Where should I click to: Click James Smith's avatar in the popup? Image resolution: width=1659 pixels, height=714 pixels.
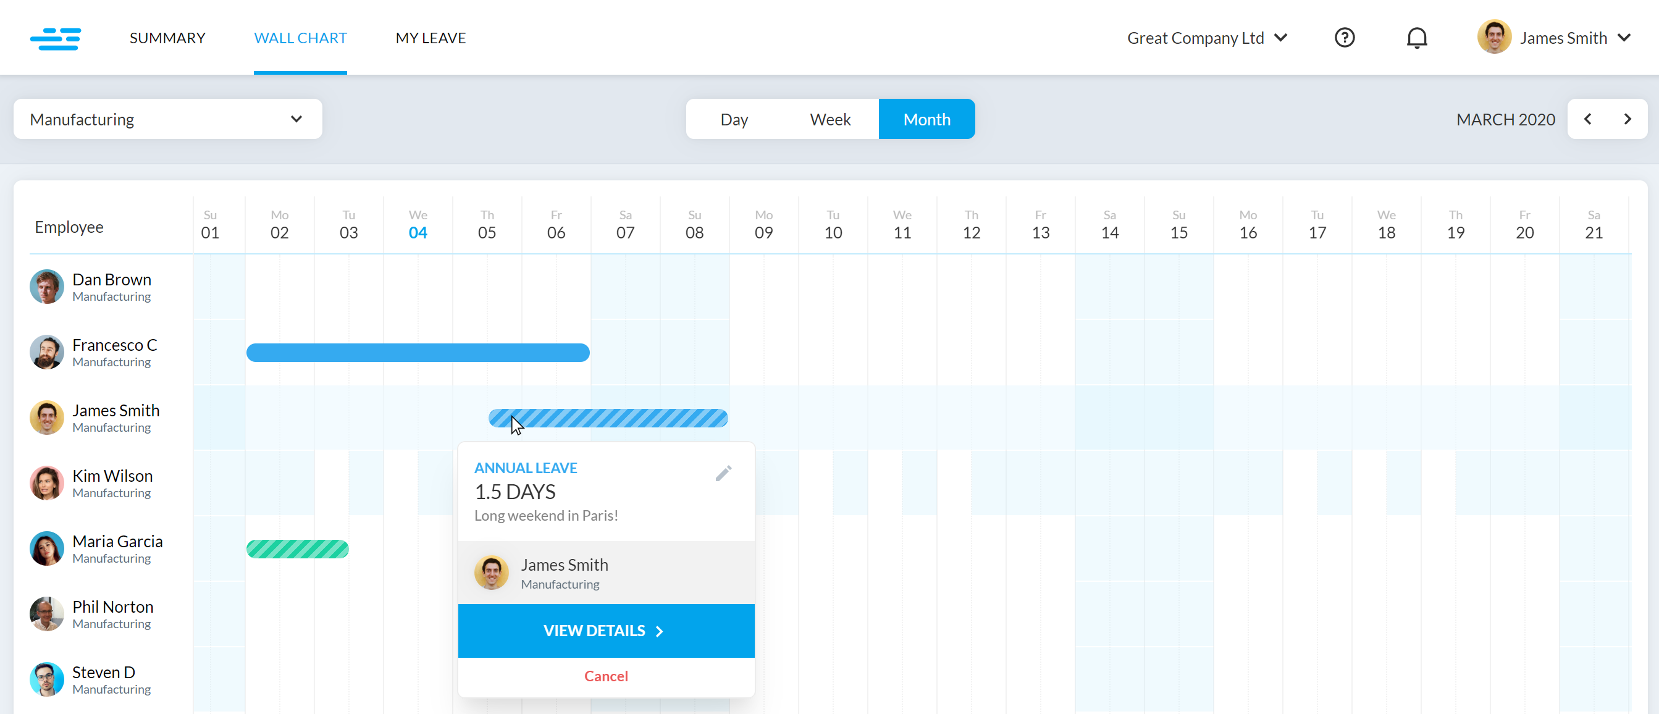(492, 573)
